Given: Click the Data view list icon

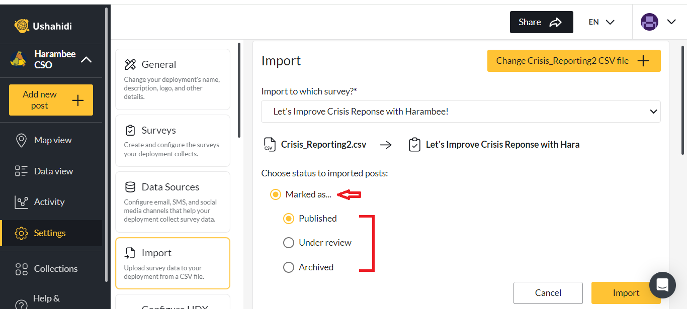Looking at the screenshot, I should click(21, 171).
